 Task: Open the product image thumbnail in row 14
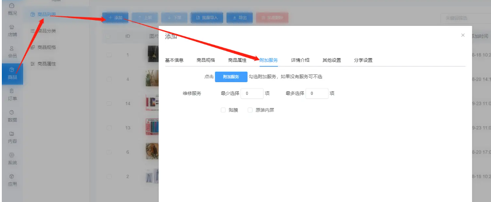[152, 103]
